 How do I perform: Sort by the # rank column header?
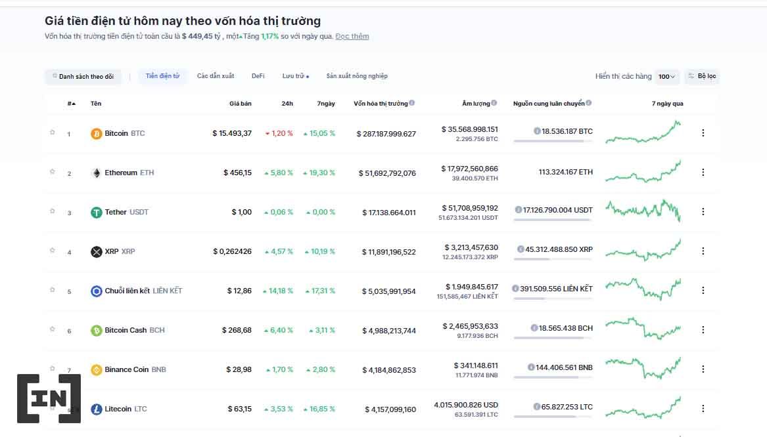71,104
